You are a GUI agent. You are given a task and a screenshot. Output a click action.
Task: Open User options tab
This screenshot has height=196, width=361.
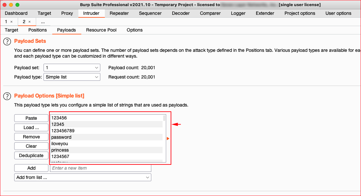(x=338, y=13)
